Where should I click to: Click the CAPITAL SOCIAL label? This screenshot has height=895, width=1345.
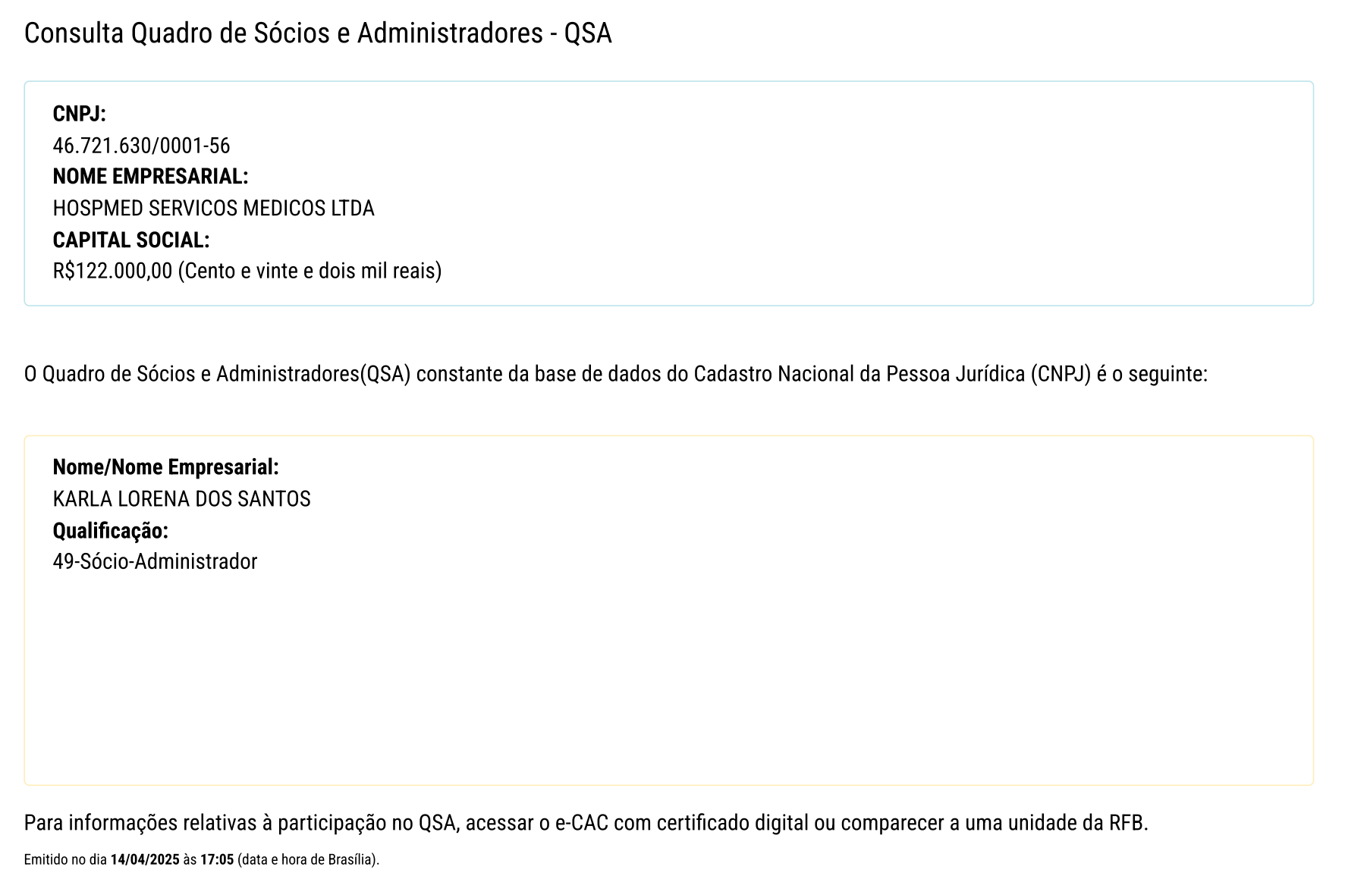[x=130, y=240]
